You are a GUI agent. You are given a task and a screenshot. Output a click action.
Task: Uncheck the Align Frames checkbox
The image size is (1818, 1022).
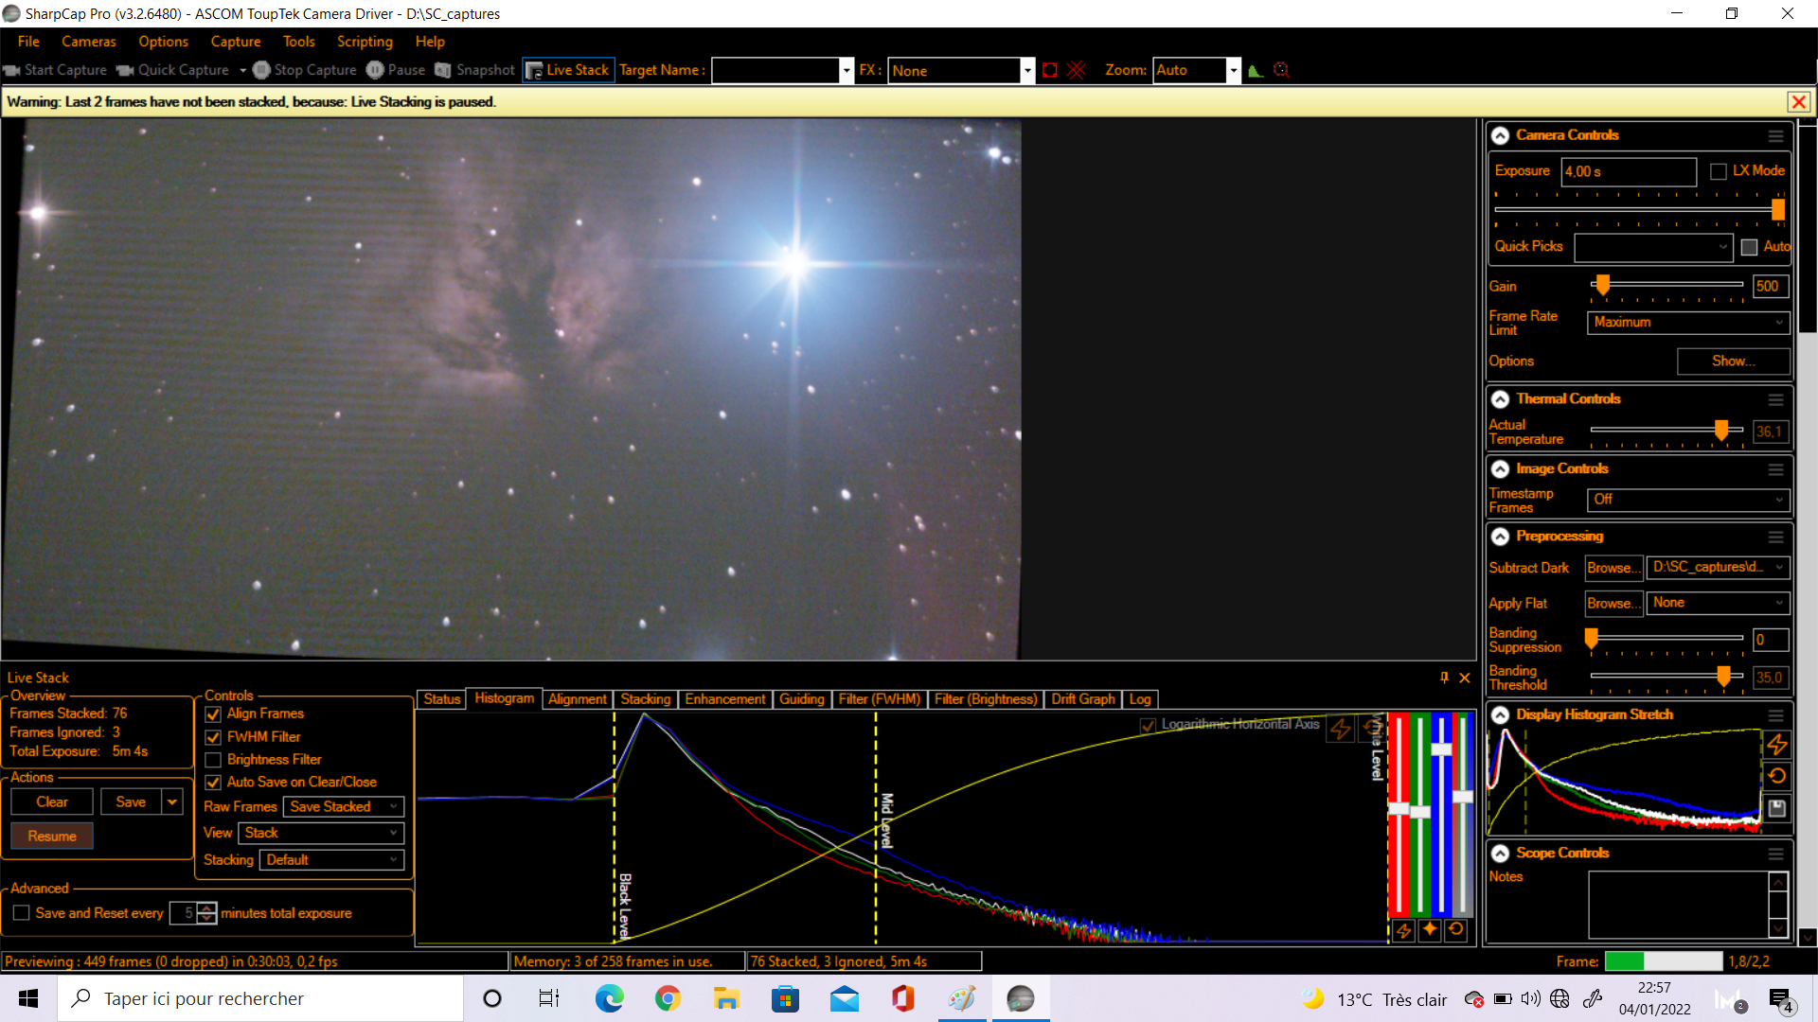(x=213, y=714)
